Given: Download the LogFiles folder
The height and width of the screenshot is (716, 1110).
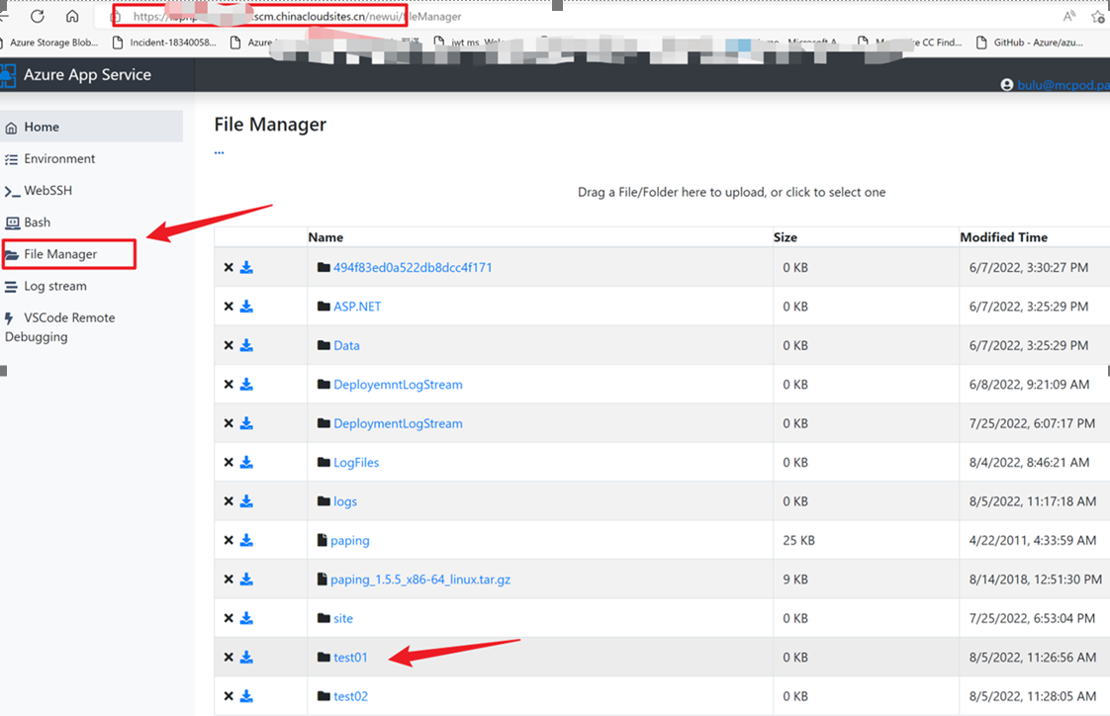Looking at the screenshot, I should (246, 463).
